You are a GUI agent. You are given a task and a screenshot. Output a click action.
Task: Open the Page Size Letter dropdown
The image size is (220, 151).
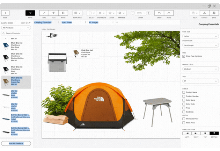(x=200, y=36)
